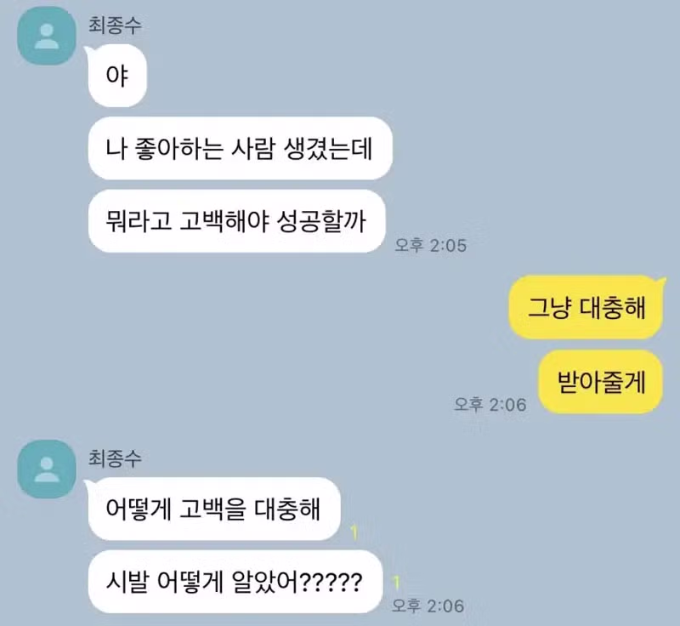Click the unread count 1 beside the last message

coord(396,583)
